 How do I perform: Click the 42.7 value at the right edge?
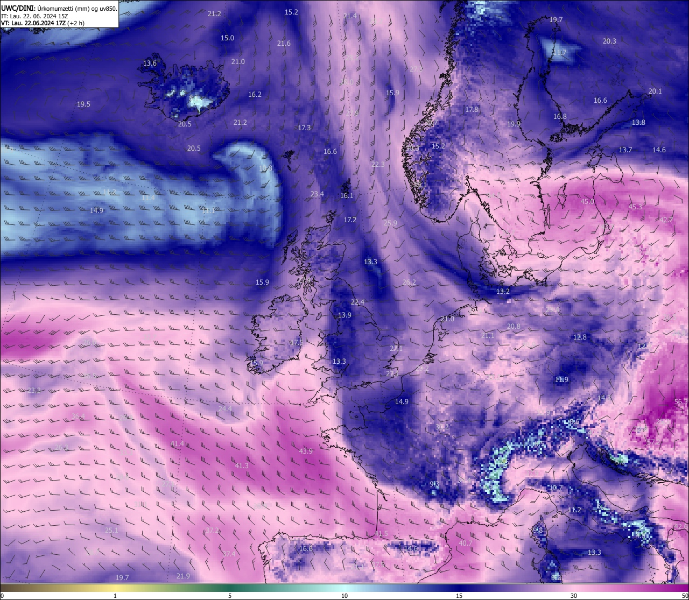(x=666, y=220)
